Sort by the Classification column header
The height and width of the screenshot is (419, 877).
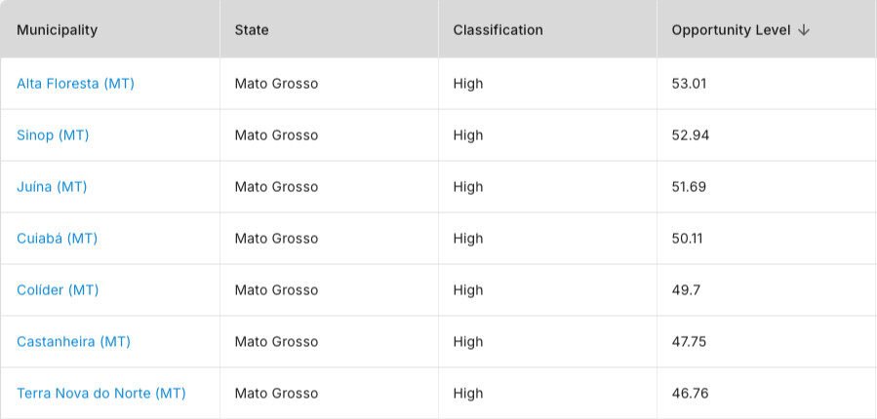tap(498, 30)
